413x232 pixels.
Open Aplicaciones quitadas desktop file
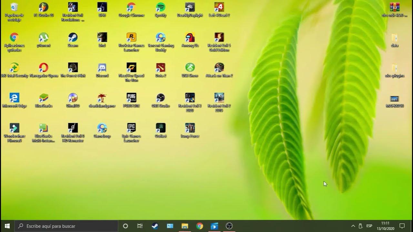click(14, 42)
